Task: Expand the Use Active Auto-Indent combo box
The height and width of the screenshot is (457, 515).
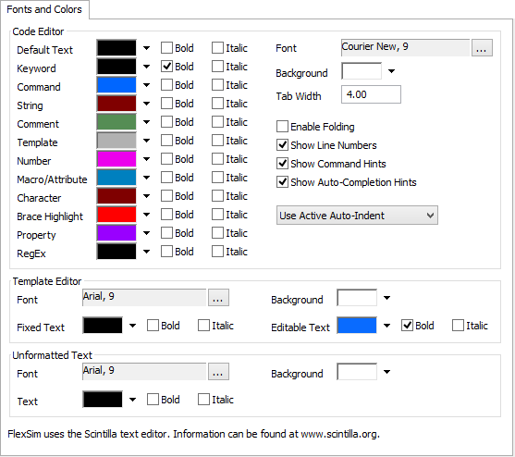Action: click(357, 216)
